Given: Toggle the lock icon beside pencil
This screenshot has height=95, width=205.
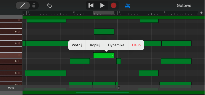Looking at the screenshot, I should 34,6.
